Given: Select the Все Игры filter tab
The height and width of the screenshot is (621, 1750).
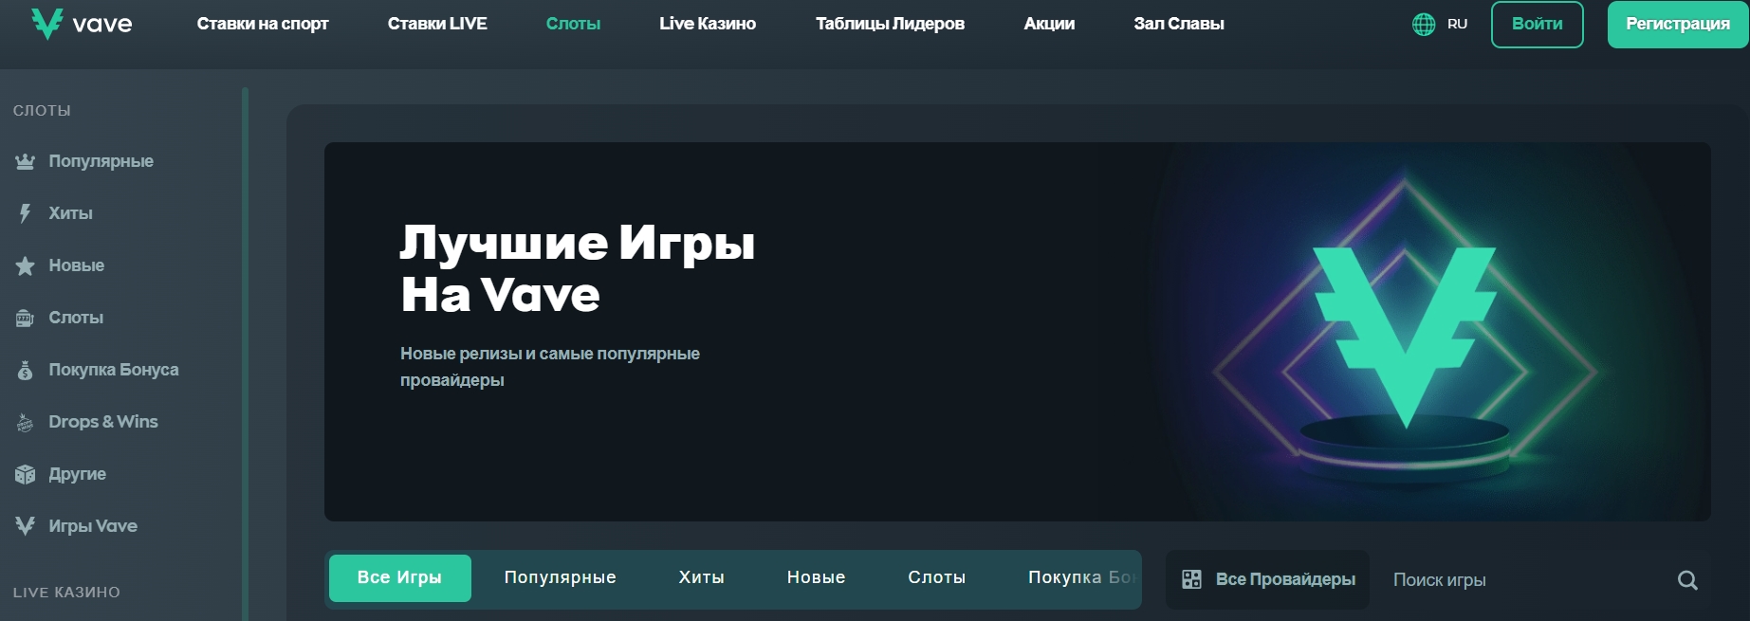Looking at the screenshot, I should point(400,578).
